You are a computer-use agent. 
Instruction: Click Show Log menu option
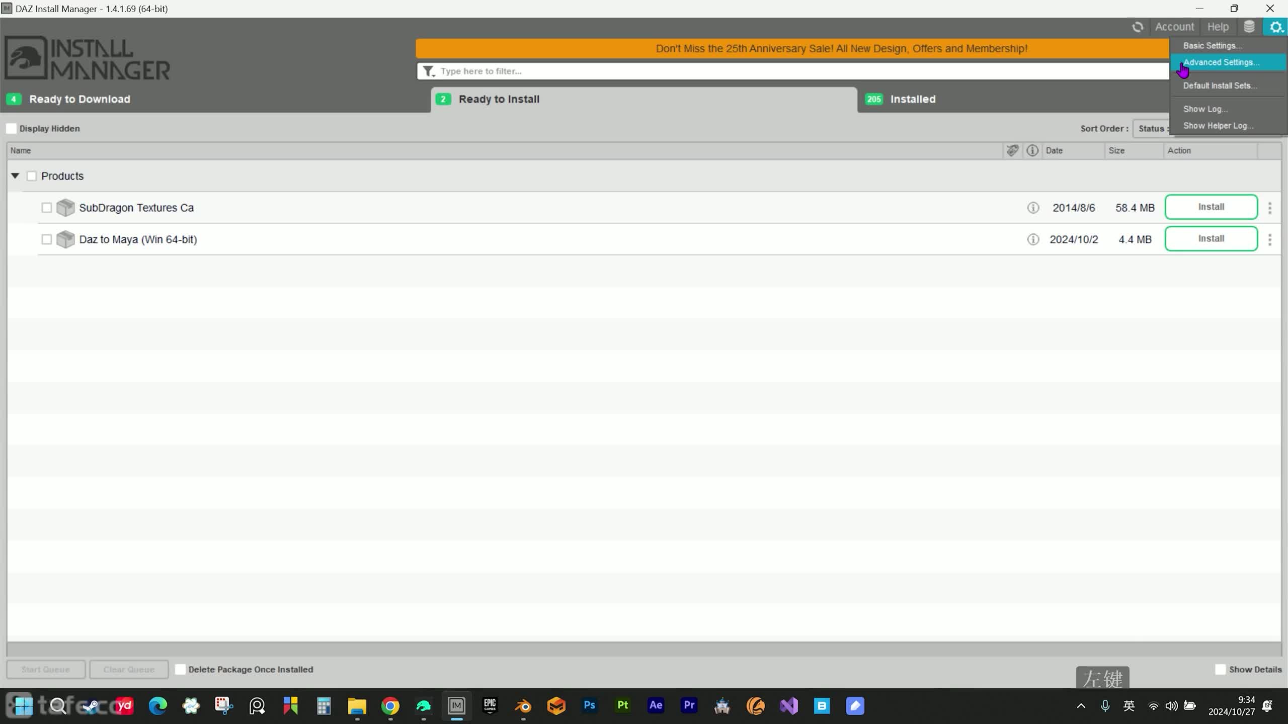[1205, 108]
